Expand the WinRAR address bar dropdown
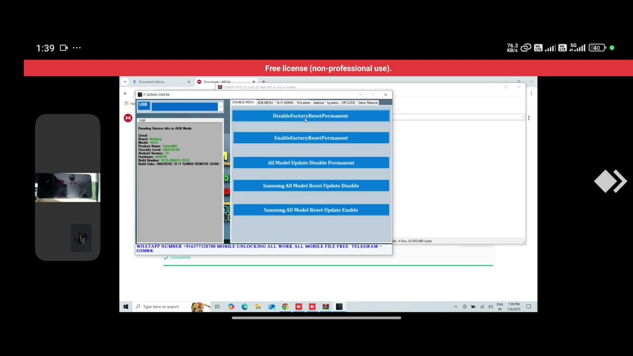Viewport: 633px width, 356px height. tap(523, 117)
